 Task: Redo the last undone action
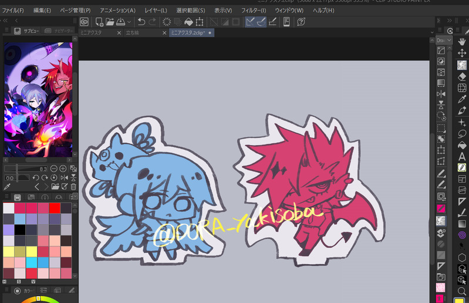click(152, 22)
